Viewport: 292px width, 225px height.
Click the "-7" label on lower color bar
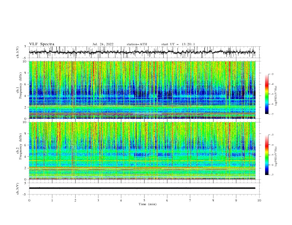[272, 175]
